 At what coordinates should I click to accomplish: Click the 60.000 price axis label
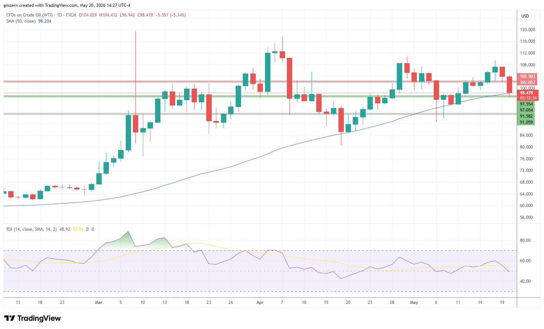[x=526, y=206]
